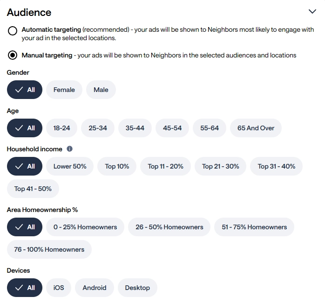The width and height of the screenshot is (325, 304).
Task: Toggle the Male gender chip
Action: 101,90
